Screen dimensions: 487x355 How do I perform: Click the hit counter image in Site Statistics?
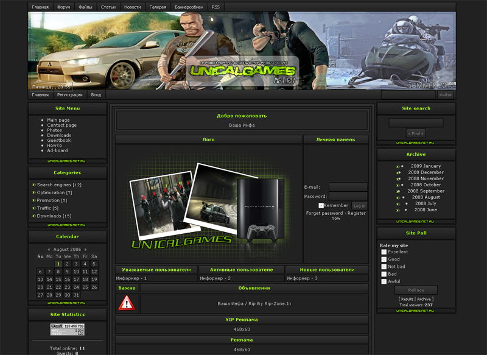68,329
